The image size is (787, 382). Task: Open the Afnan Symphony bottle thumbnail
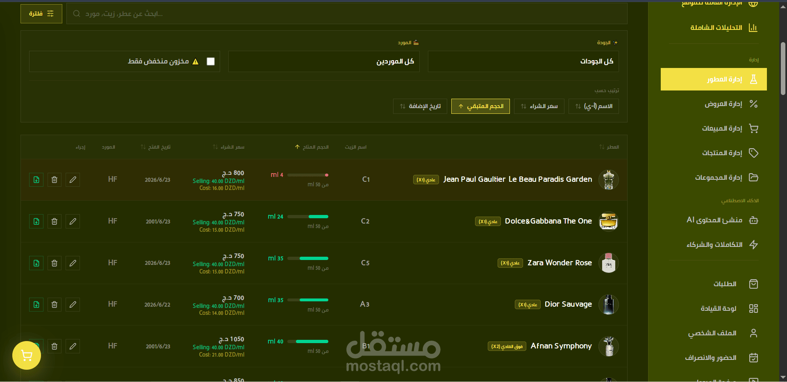point(609,346)
